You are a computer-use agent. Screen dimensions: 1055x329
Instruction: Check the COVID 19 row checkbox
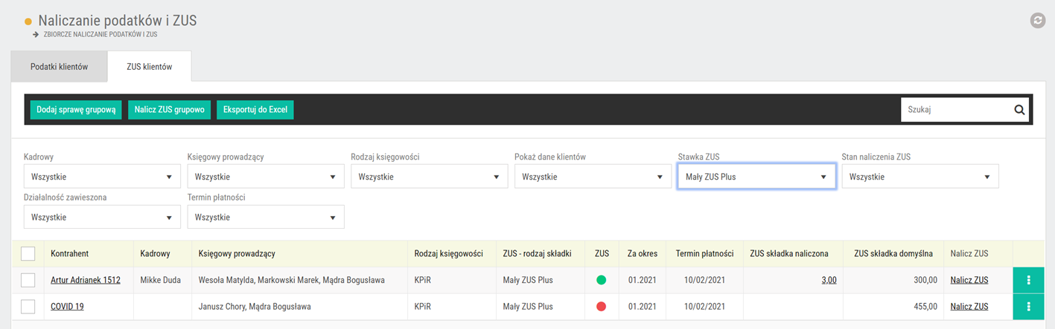pos(28,306)
